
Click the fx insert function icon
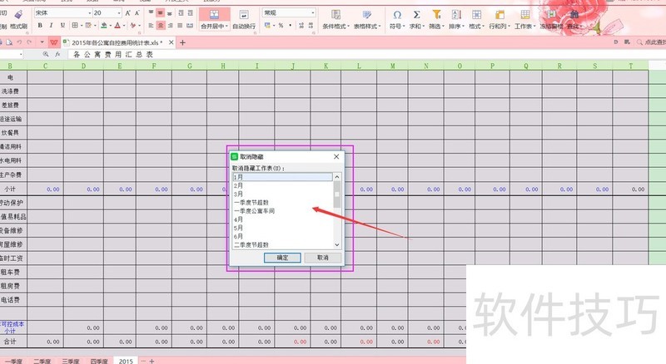[57, 54]
